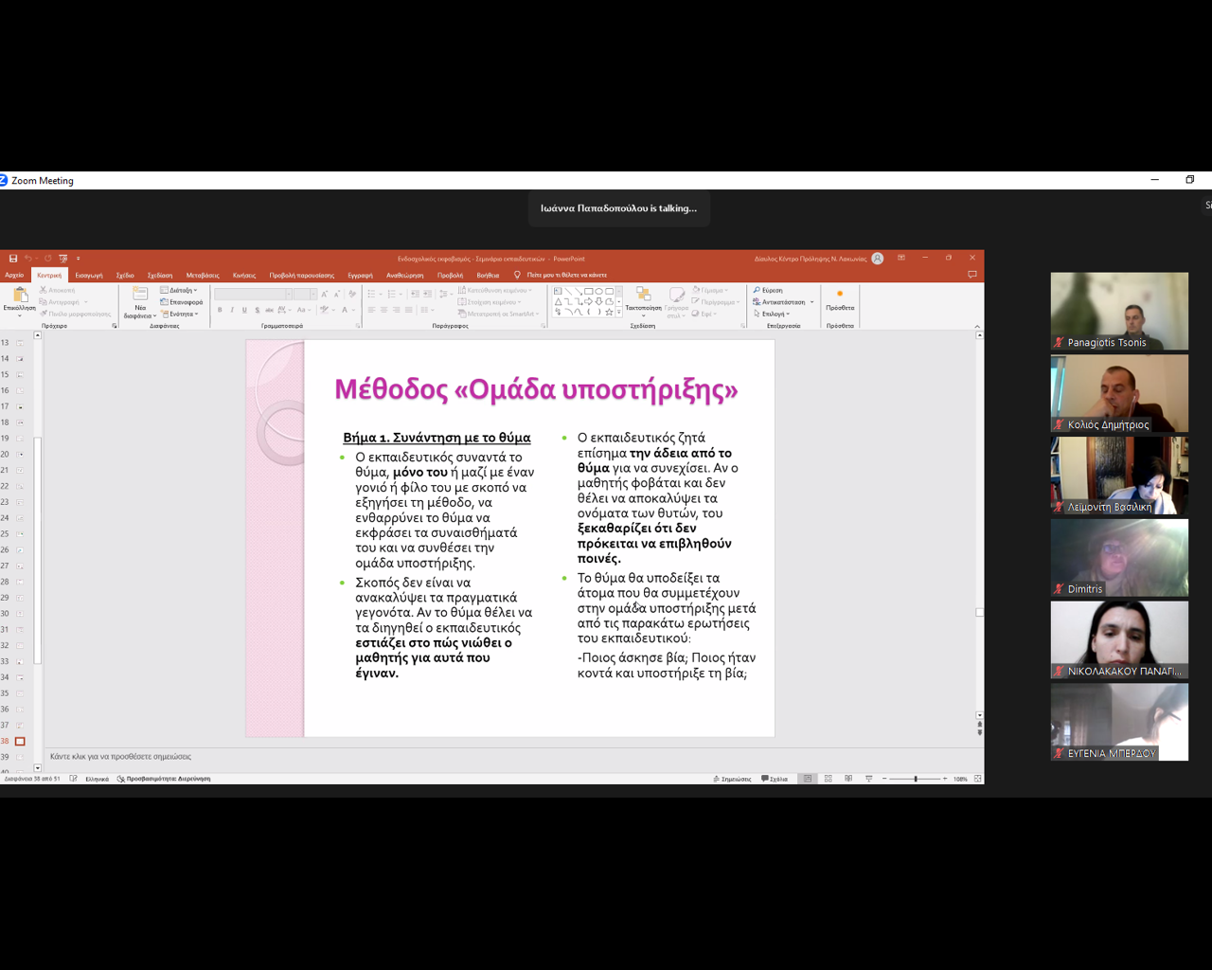Toggle the Σχόλια comments pane
This screenshot has width=1212, height=970.
pos(775,779)
